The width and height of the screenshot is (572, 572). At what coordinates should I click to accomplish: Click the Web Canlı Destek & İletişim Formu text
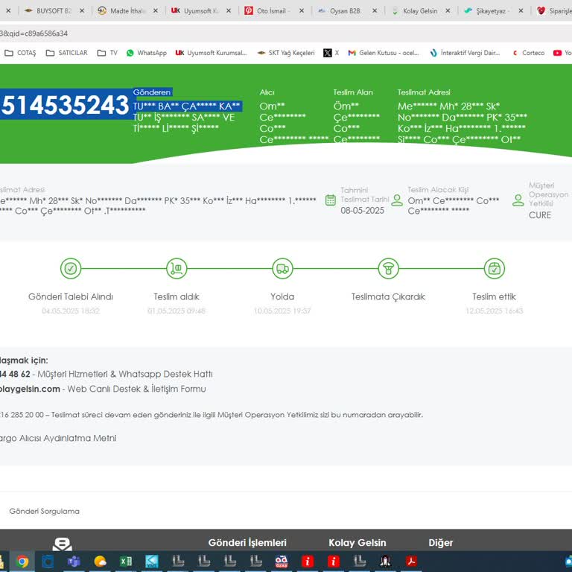click(x=137, y=389)
